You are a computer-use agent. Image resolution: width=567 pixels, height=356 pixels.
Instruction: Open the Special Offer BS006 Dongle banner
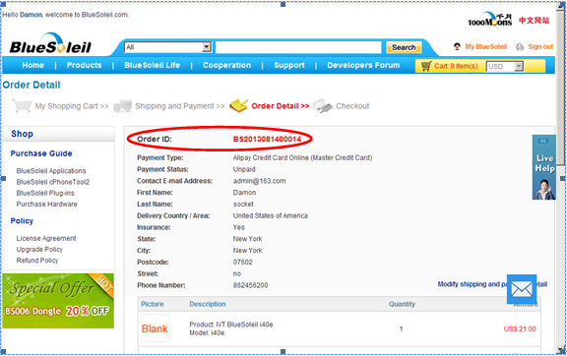(58, 301)
